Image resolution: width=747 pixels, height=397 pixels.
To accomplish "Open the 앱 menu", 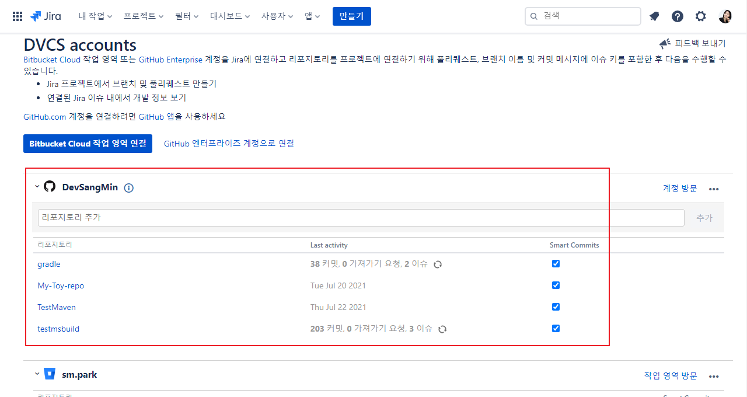I will click(x=312, y=16).
